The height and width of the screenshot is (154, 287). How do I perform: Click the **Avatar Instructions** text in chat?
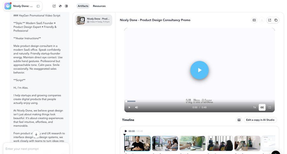[27, 38]
